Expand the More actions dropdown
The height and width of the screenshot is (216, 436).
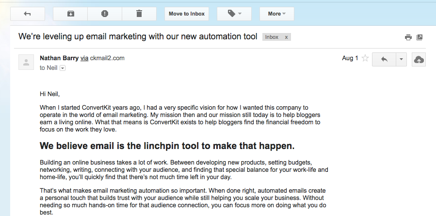click(x=276, y=14)
